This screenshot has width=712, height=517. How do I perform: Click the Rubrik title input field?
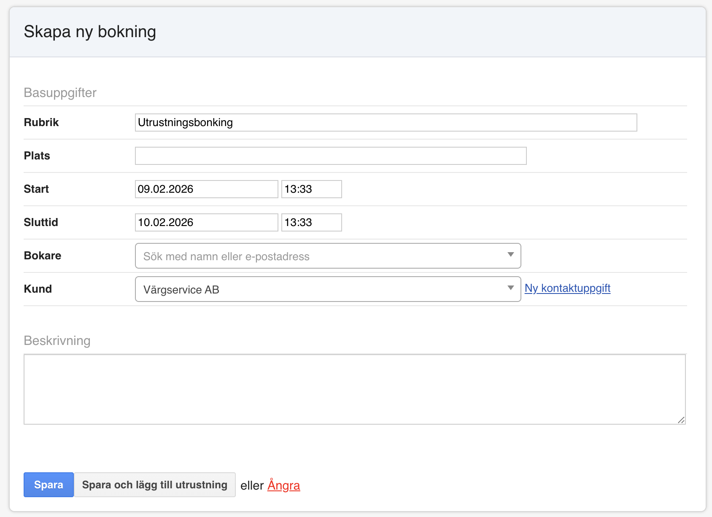(386, 123)
